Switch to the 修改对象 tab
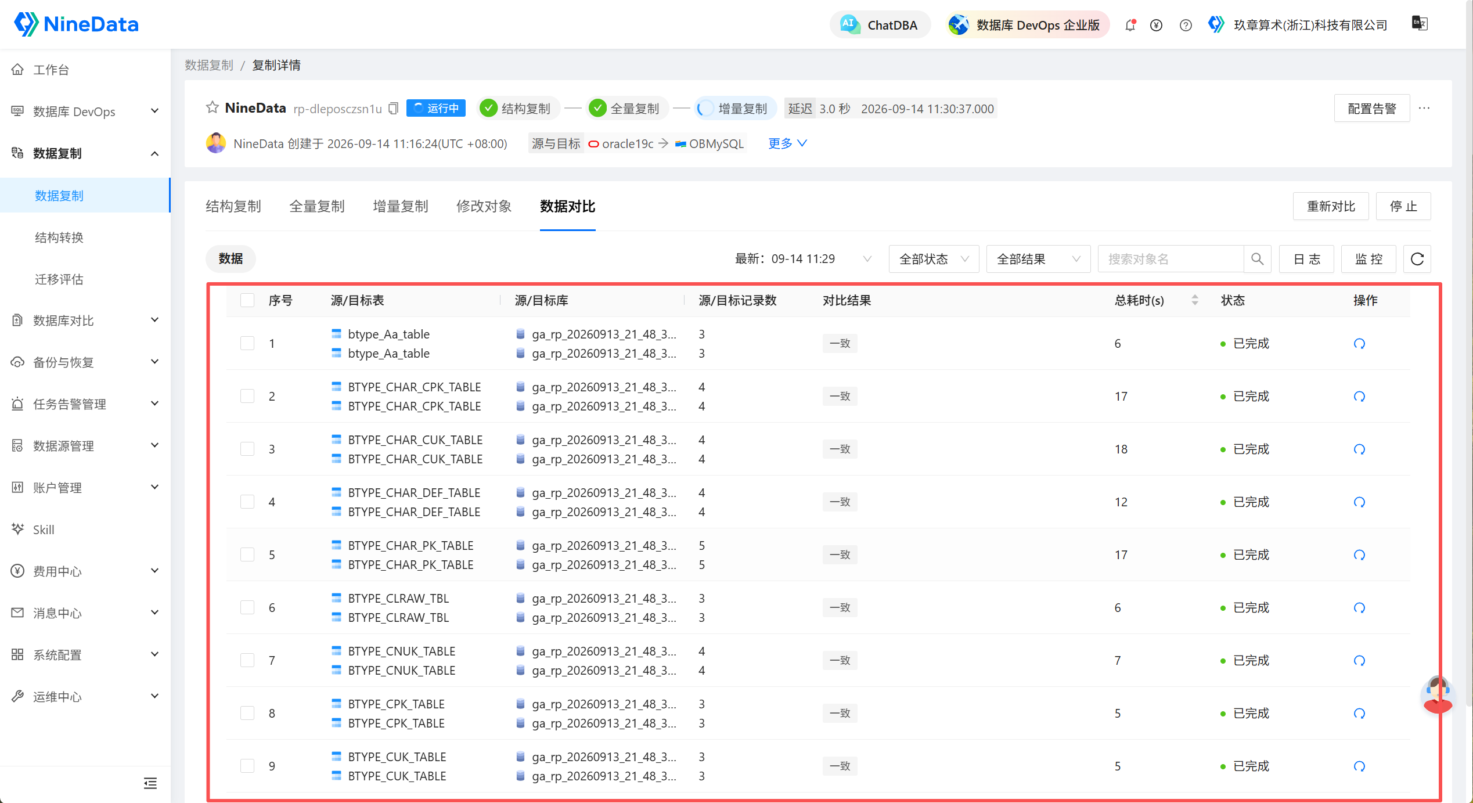Viewport: 1473px width, 803px height. pos(484,207)
